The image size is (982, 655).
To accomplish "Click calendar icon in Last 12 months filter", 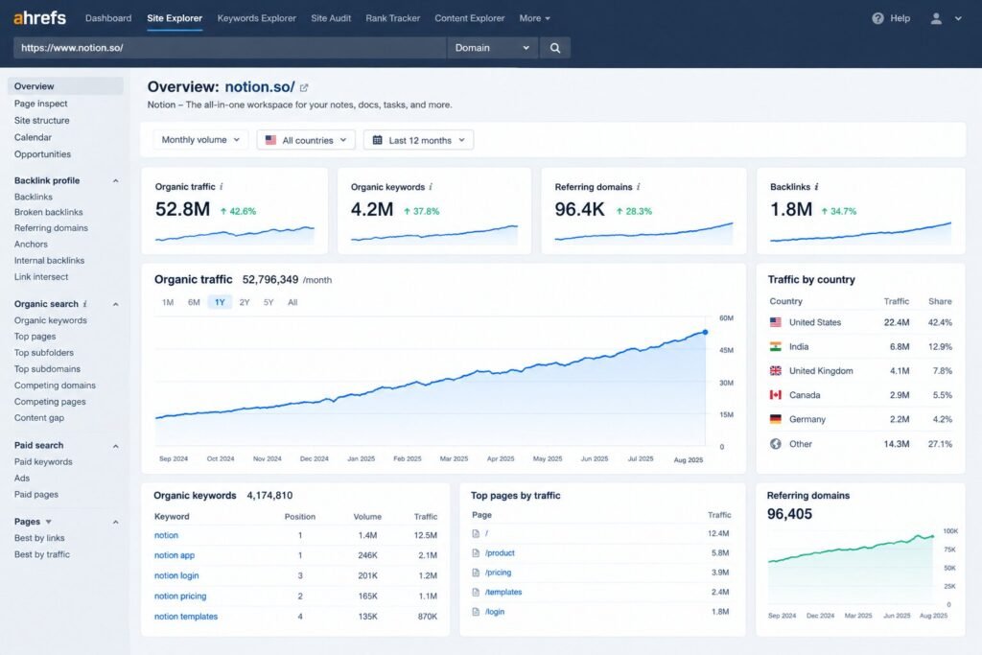I will [377, 140].
